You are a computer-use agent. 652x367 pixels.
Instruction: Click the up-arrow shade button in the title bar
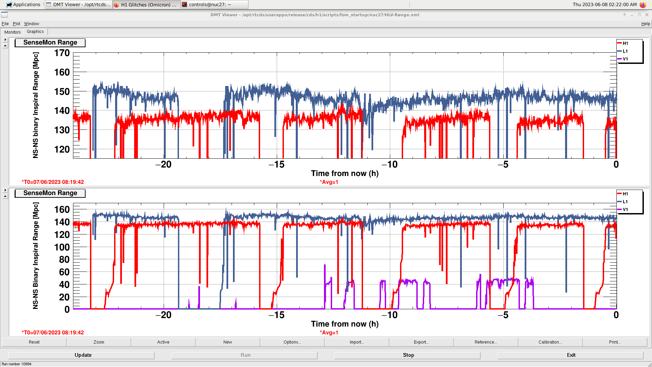coord(624,15)
